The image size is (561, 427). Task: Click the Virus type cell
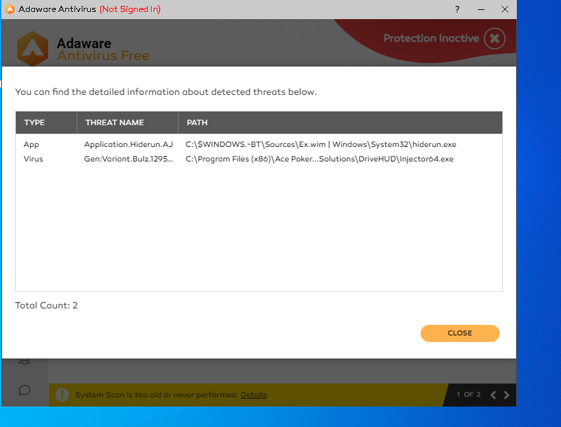click(x=33, y=159)
